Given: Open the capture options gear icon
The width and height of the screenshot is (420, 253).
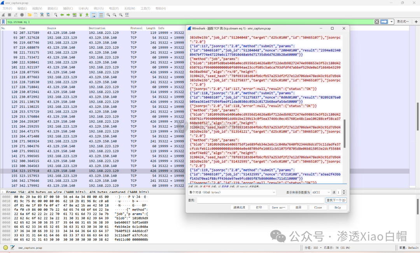Looking at the screenshot, I should point(22,15).
